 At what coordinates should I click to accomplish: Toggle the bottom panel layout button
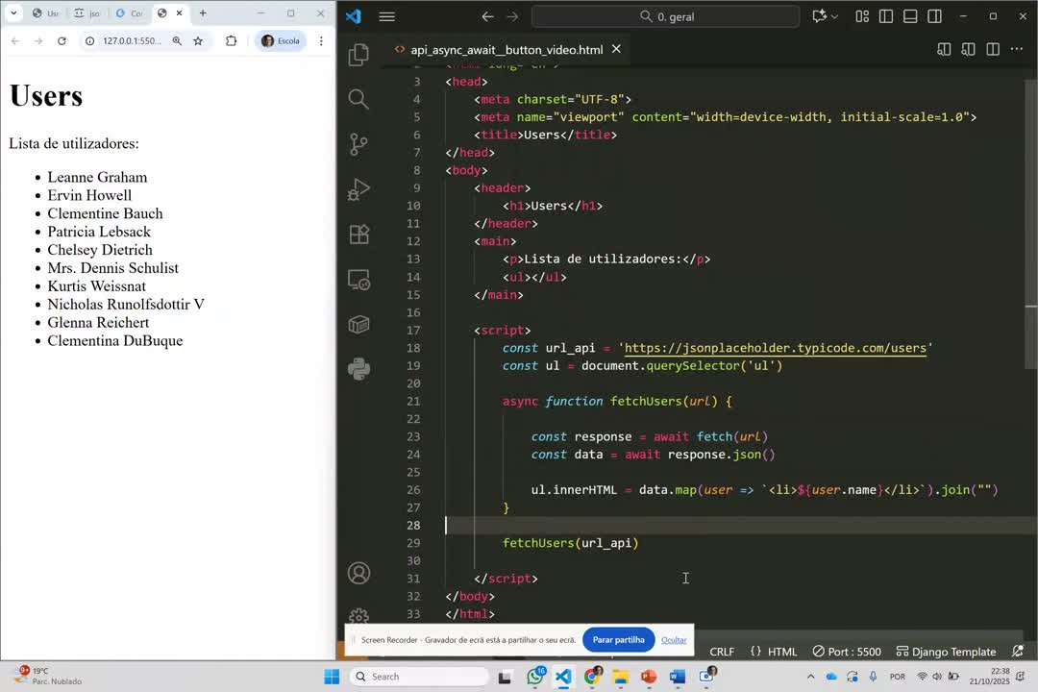[x=909, y=16]
